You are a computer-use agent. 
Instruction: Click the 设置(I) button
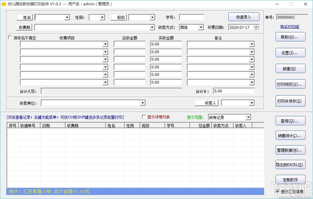click(290, 53)
